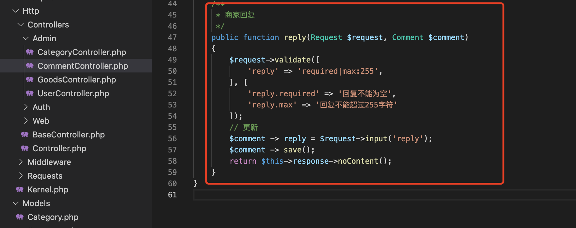Select CommentController.php in the file tree
This screenshot has height=228, width=576.
(x=83, y=66)
